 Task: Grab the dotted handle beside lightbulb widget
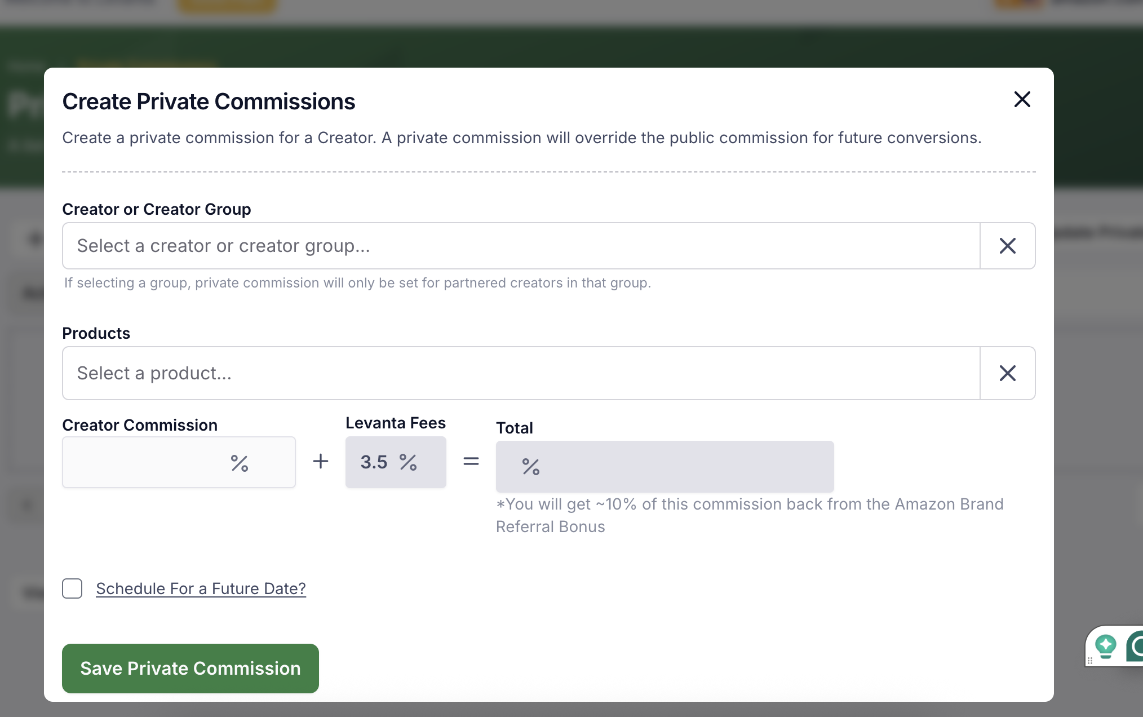(x=1089, y=661)
